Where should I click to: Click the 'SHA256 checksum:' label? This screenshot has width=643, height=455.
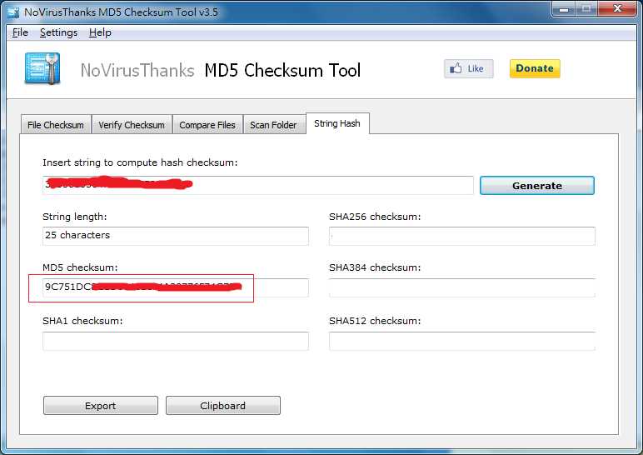coord(375,217)
